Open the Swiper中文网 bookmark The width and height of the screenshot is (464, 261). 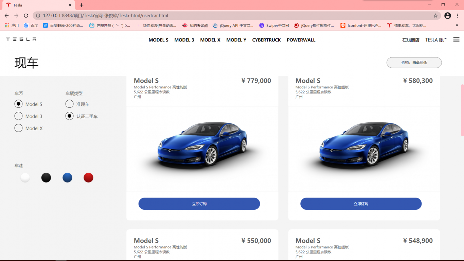pos(274,25)
